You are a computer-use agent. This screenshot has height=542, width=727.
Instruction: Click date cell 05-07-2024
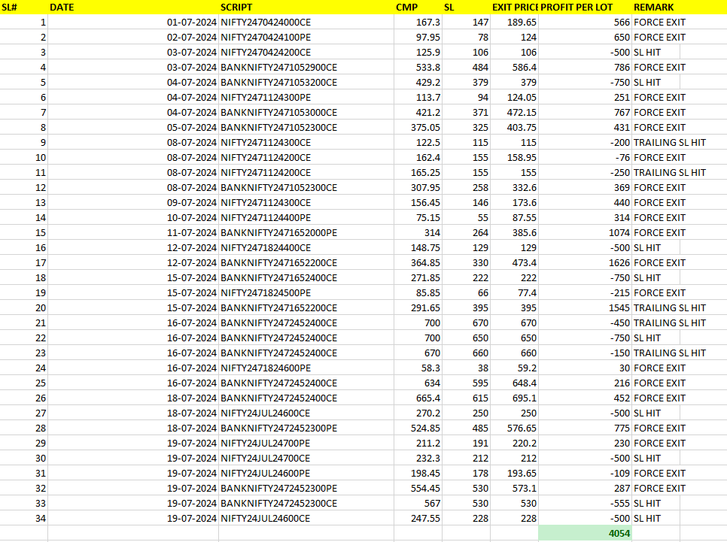[x=133, y=127]
